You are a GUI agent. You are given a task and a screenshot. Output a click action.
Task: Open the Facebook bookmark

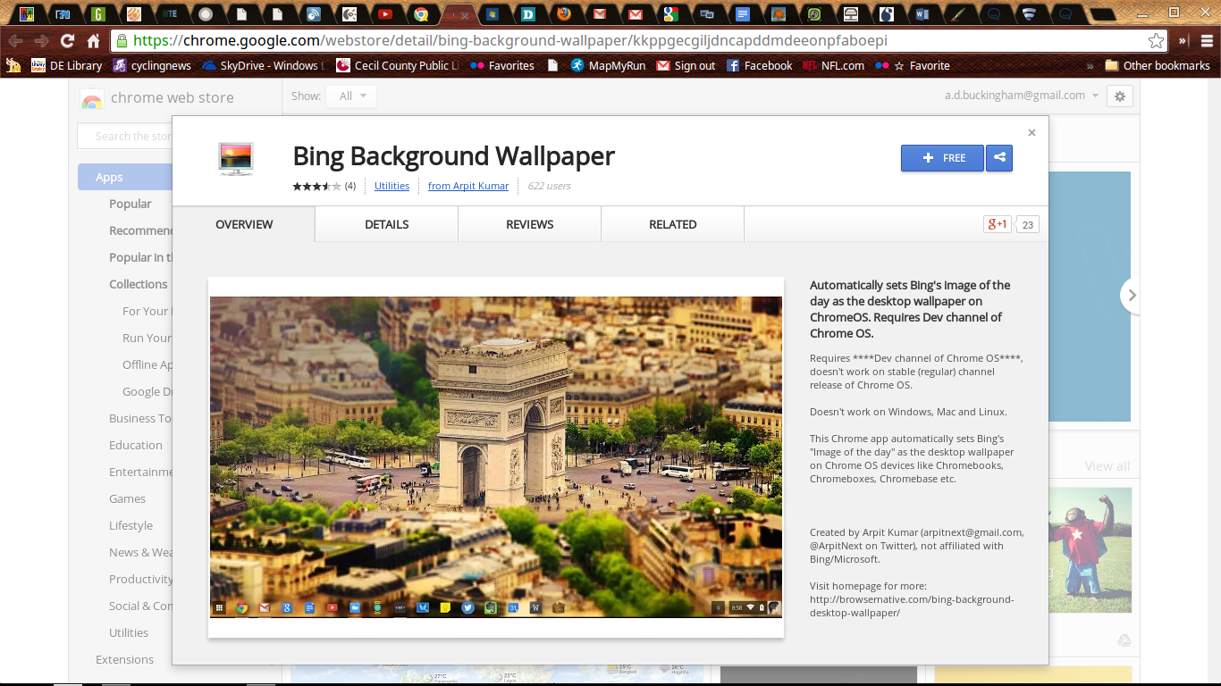point(760,65)
